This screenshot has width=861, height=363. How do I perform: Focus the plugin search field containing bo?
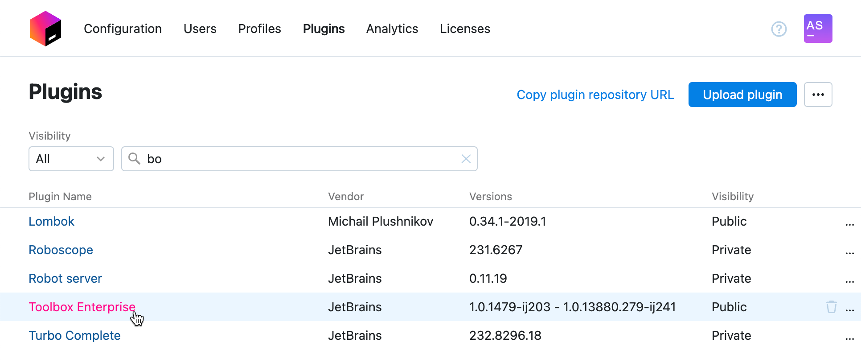coord(299,159)
